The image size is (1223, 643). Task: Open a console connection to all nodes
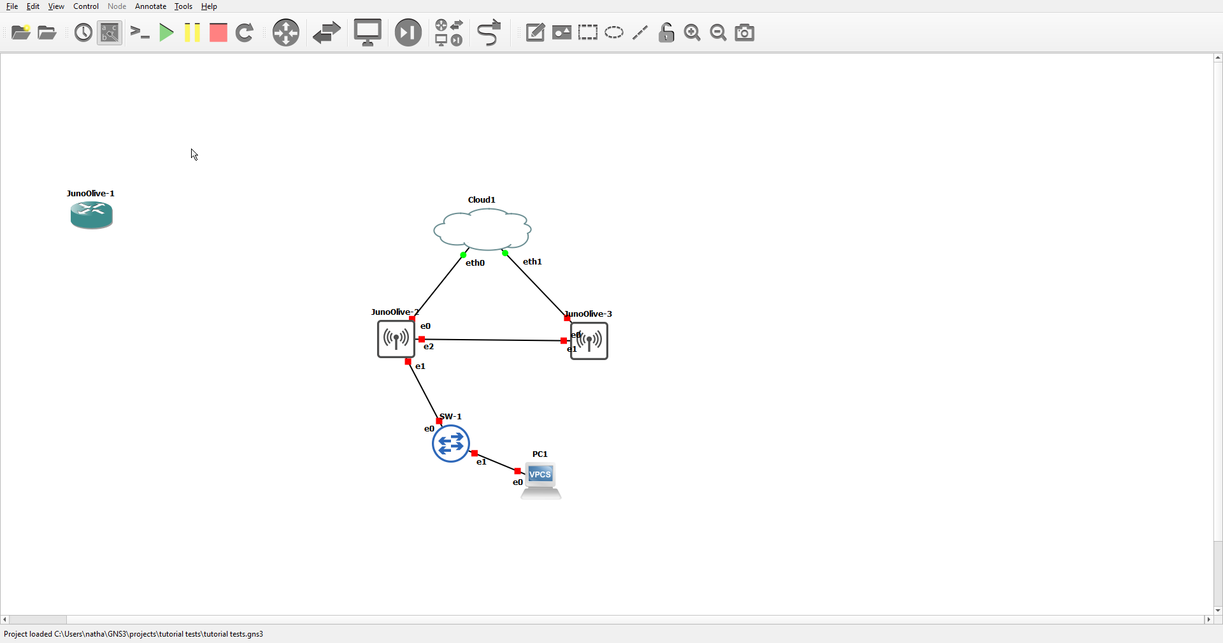coord(139,33)
